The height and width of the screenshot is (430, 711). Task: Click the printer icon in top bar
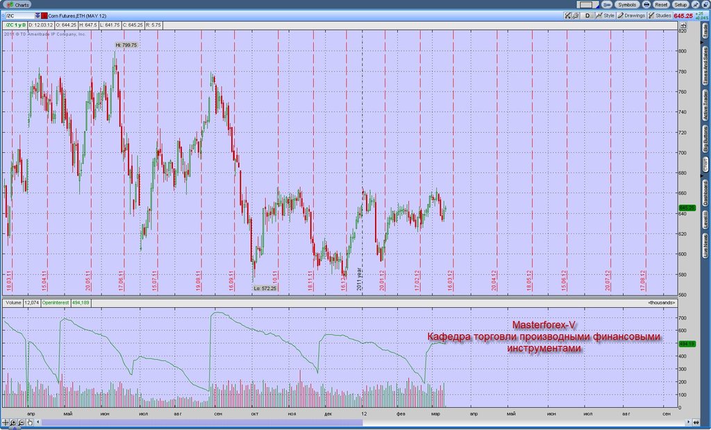646,5
